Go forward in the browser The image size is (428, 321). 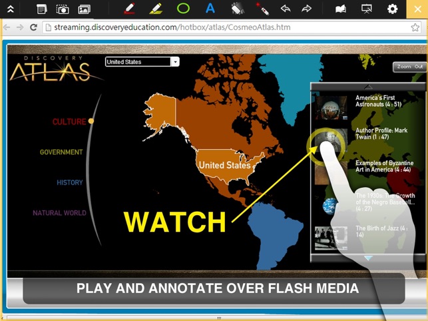point(20,27)
